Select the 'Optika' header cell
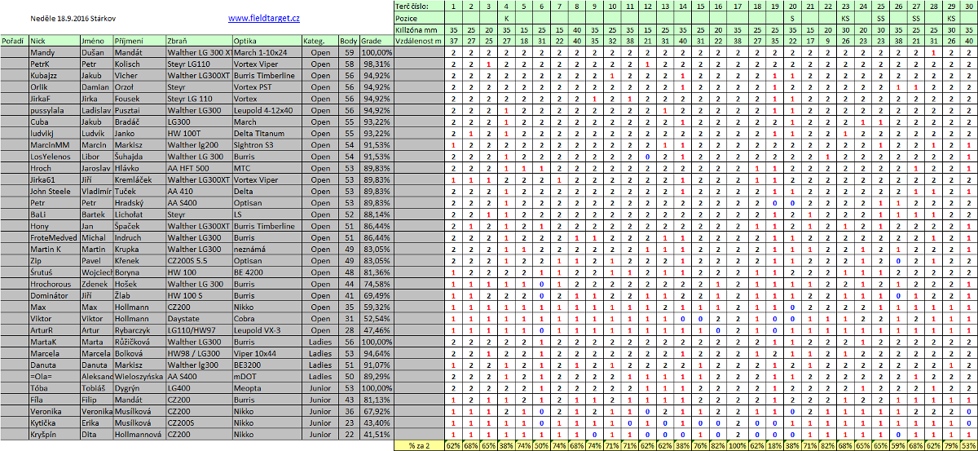 tap(245, 40)
